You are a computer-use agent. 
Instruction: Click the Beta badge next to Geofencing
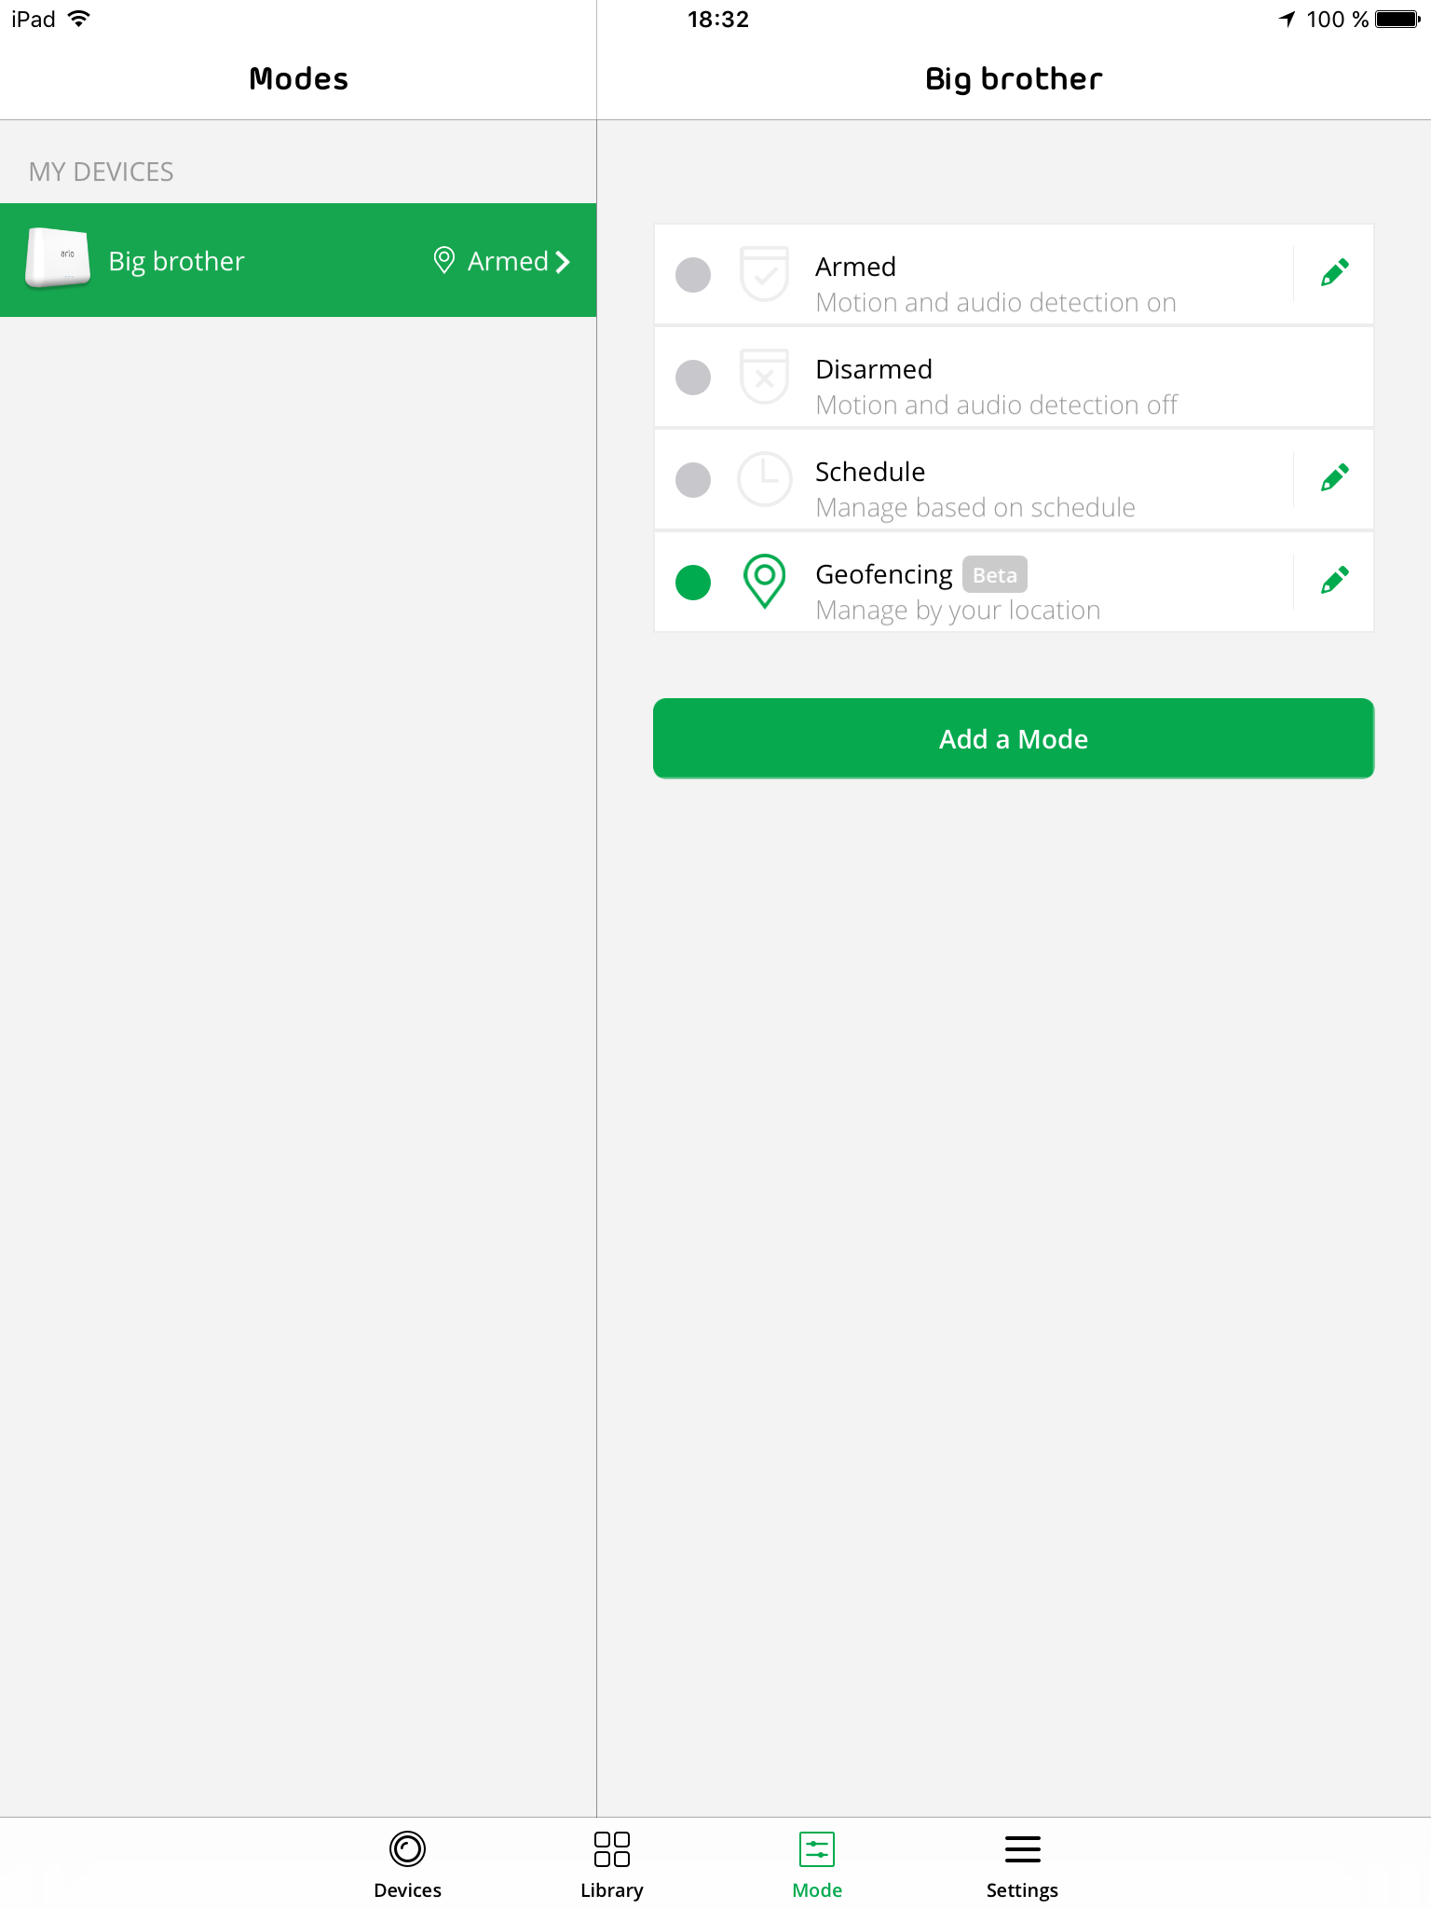coord(995,575)
